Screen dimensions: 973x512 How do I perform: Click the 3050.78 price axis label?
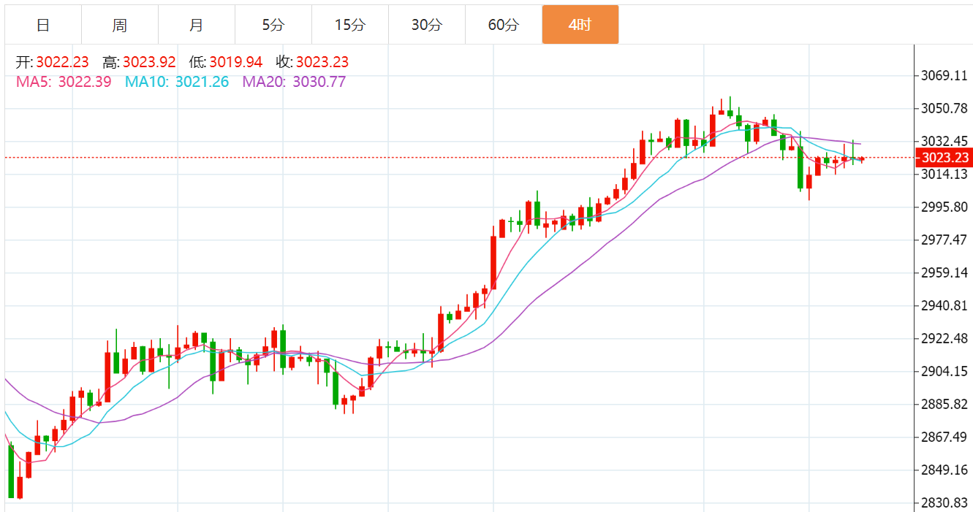click(944, 109)
